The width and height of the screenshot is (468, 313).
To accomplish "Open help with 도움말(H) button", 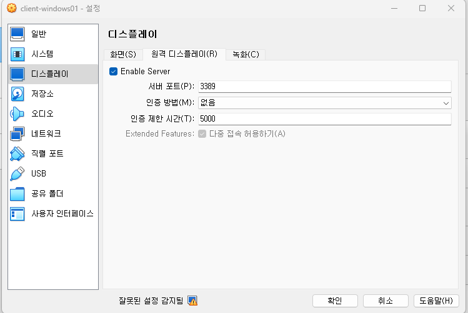I will tap(436, 301).
